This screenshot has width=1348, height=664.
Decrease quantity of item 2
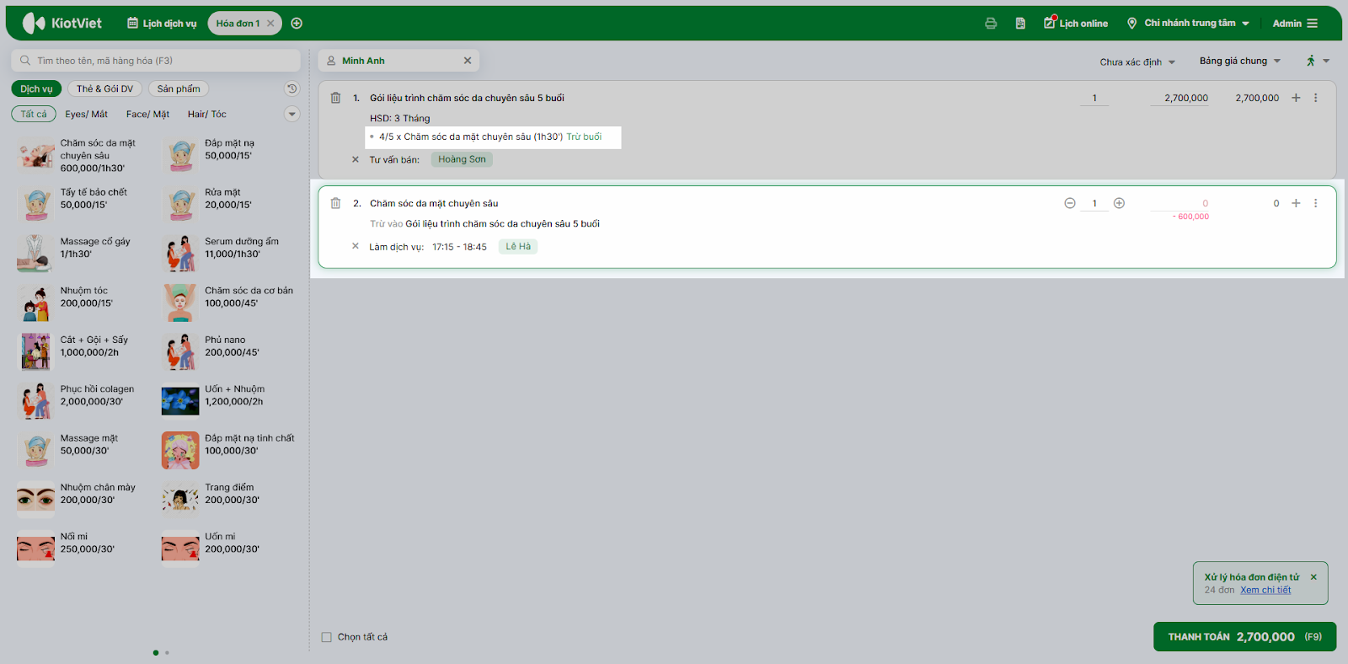1070,203
